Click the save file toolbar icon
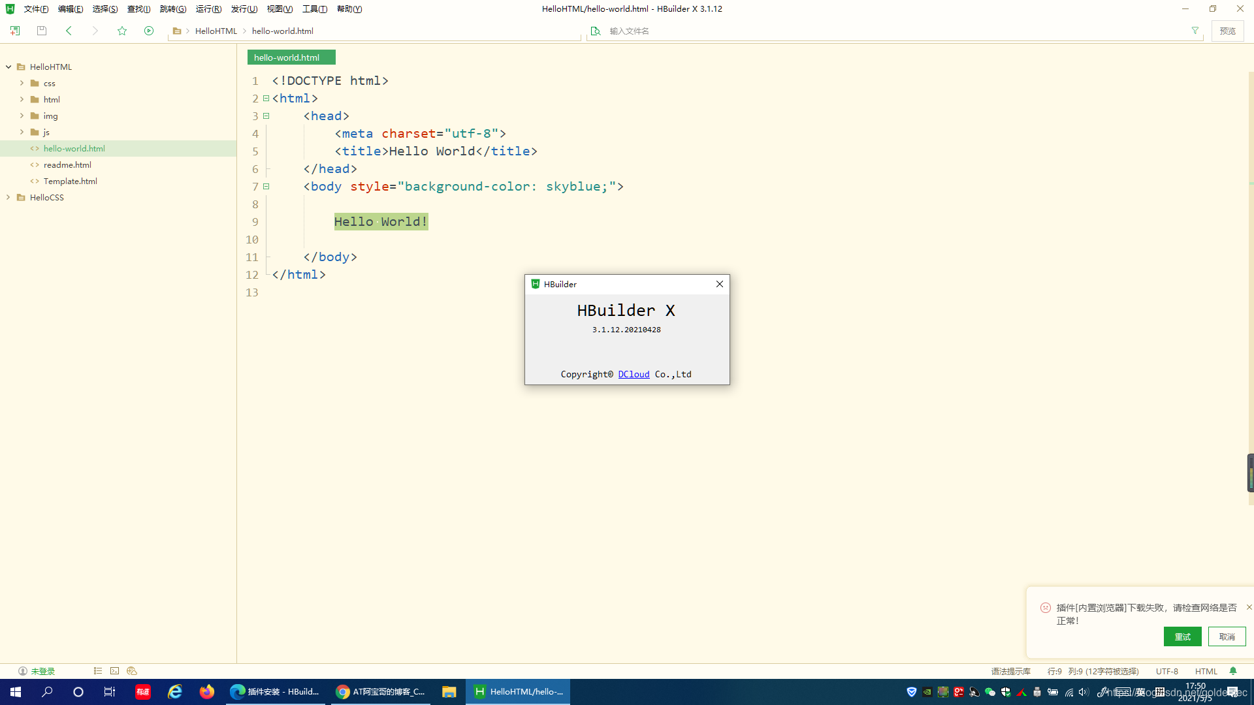The width and height of the screenshot is (1254, 705). click(x=42, y=31)
